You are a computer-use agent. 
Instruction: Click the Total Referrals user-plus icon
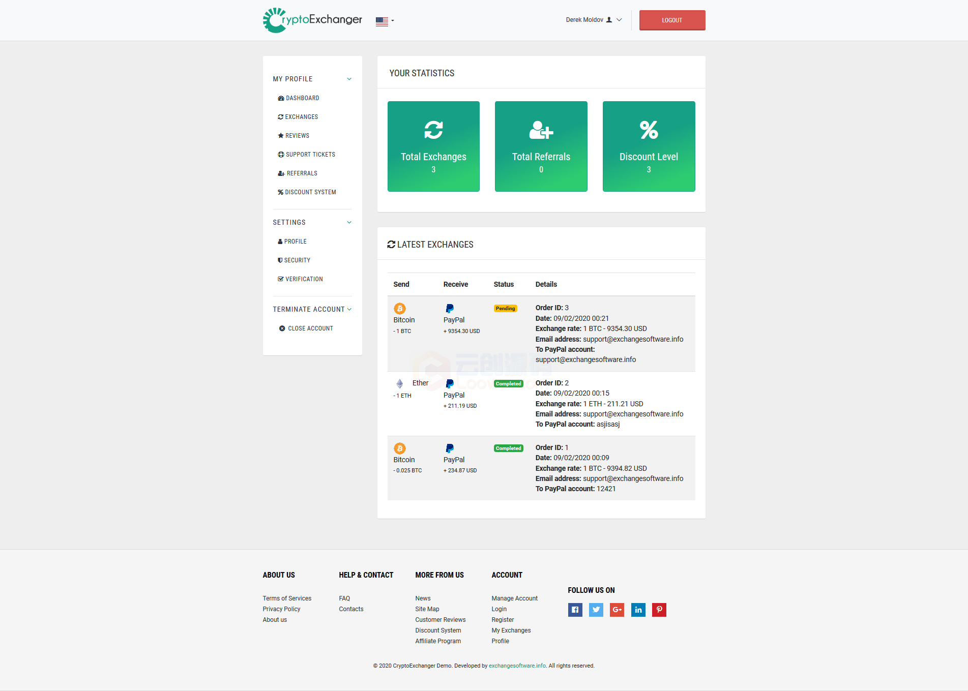[541, 130]
